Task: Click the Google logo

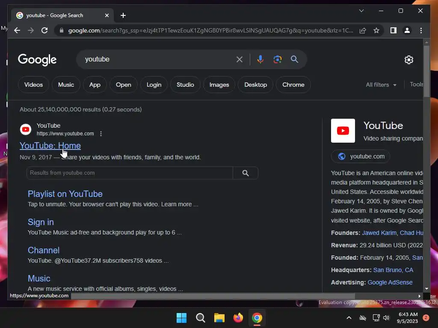Action: (37, 59)
